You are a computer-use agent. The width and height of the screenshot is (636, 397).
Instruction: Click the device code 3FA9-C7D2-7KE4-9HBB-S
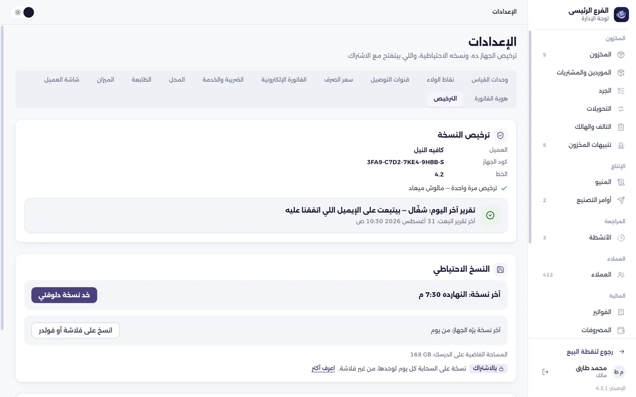[x=405, y=162]
